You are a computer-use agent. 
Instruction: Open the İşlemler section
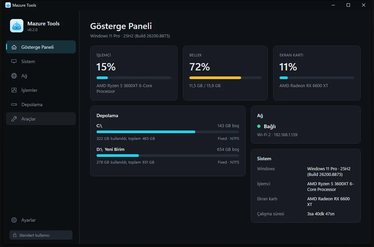click(x=41, y=90)
